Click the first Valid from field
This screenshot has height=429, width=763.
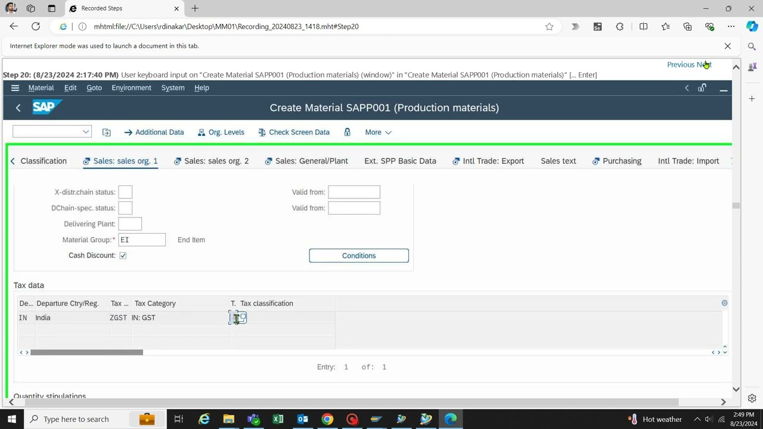coord(354,192)
